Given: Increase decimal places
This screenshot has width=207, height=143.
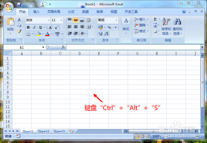Looking at the screenshot, I should (100, 34).
